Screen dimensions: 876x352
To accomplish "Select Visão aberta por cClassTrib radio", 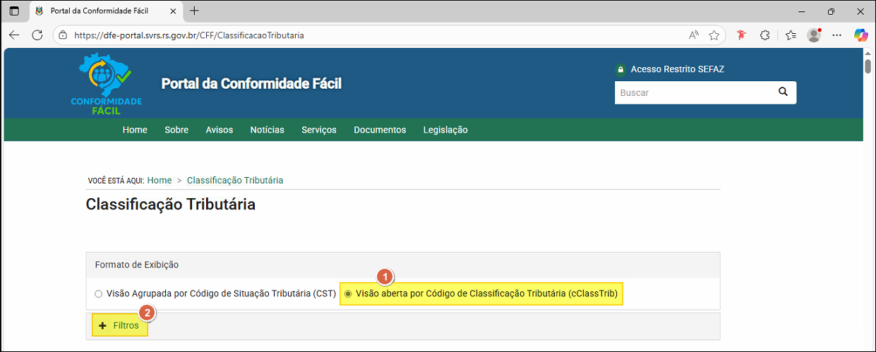I will tap(347, 294).
